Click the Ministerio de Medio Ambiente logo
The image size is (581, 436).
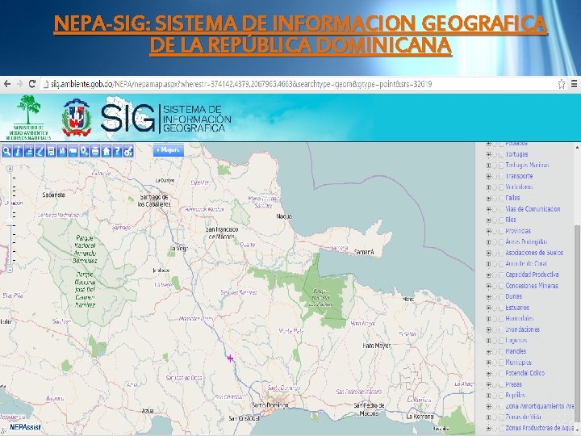click(x=28, y=117)
